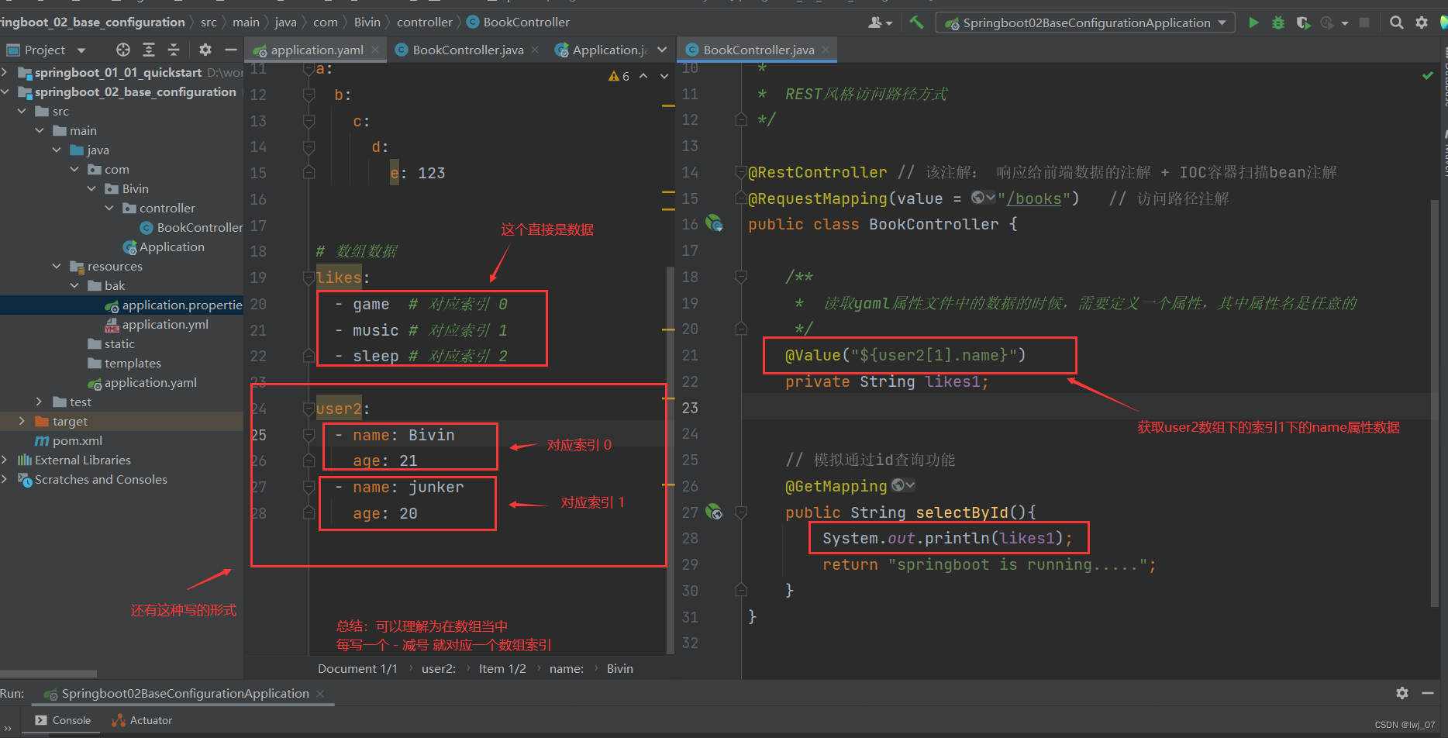The width and height of the screenshot is (1448, 738).
Task: Run BookController class from line 16 gutter icon
Action: (714, 223)
